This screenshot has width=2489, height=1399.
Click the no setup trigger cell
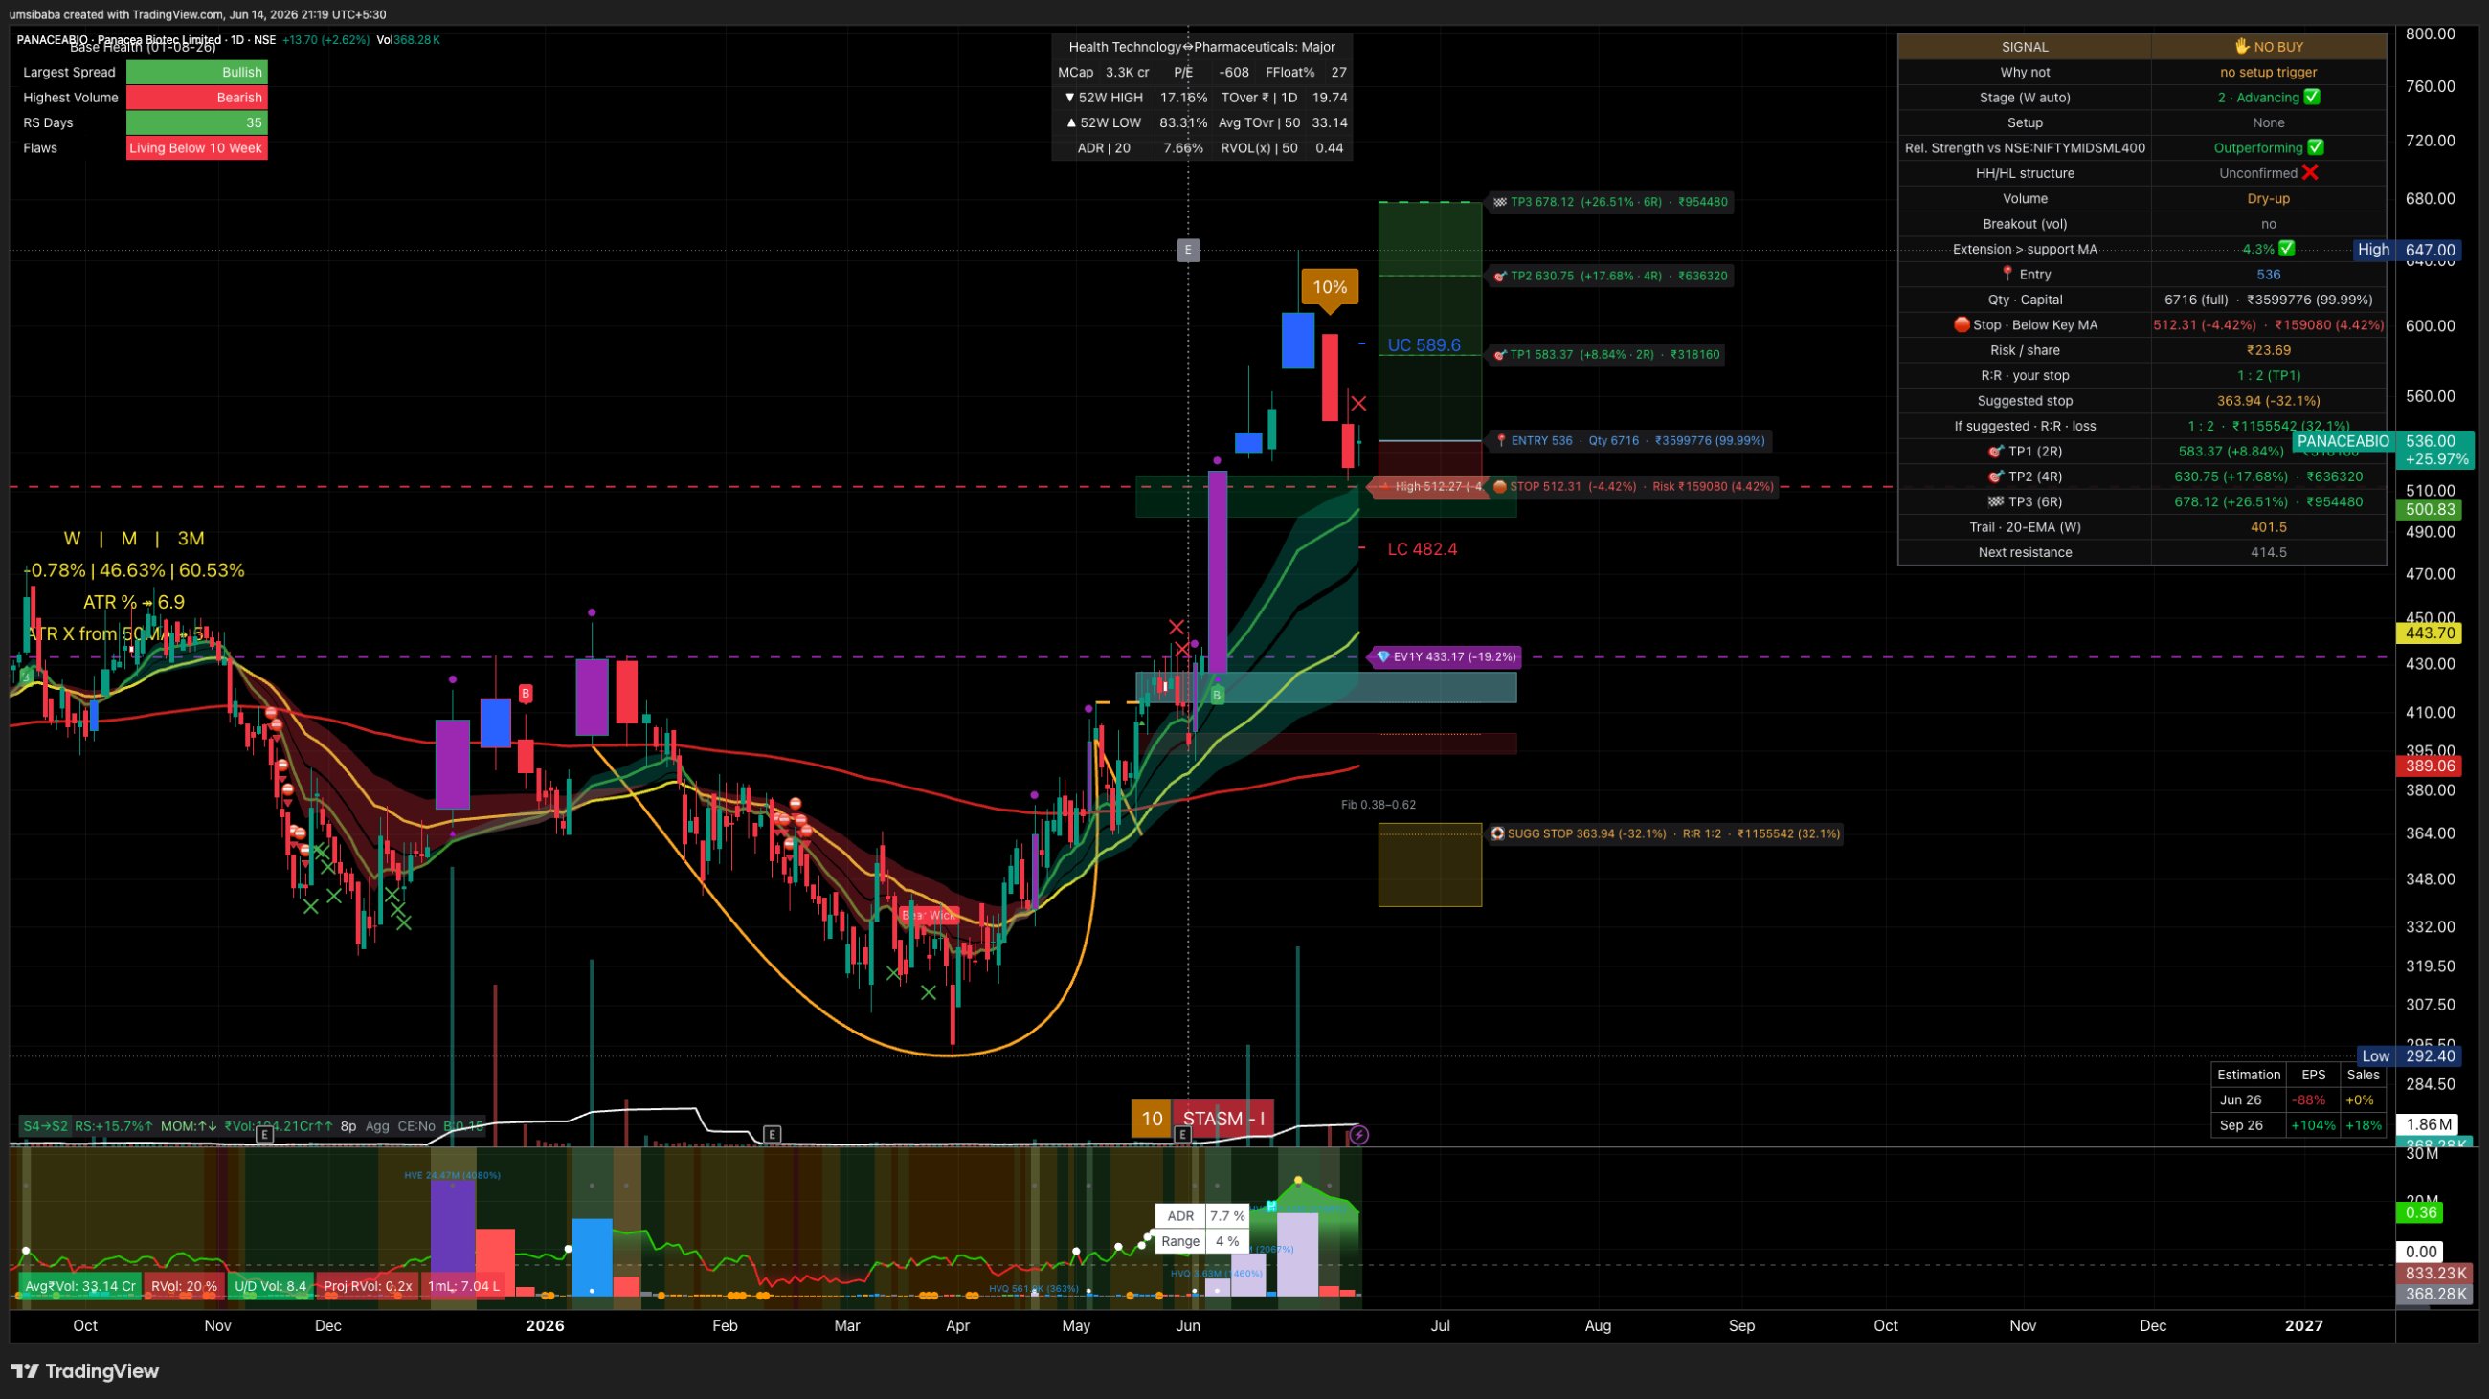pyautogui.click(x=2269, y=72)
